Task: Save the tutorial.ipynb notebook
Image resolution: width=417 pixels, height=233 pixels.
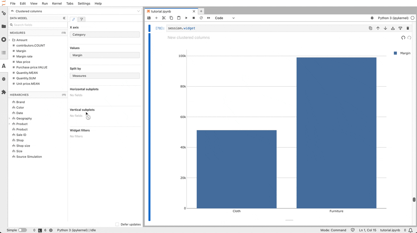Action: pyautogui.click(x=149, y=18)
